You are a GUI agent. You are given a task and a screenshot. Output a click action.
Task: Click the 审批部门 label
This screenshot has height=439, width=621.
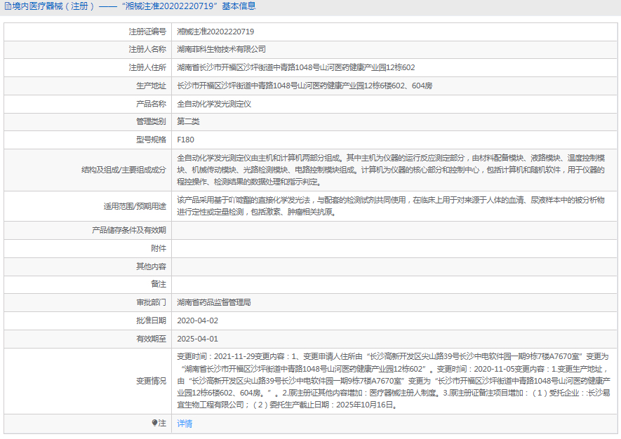pos(151,302)
